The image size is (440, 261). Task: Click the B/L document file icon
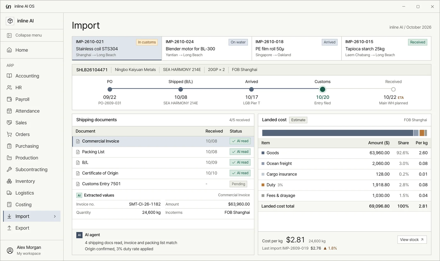point(78,163)
